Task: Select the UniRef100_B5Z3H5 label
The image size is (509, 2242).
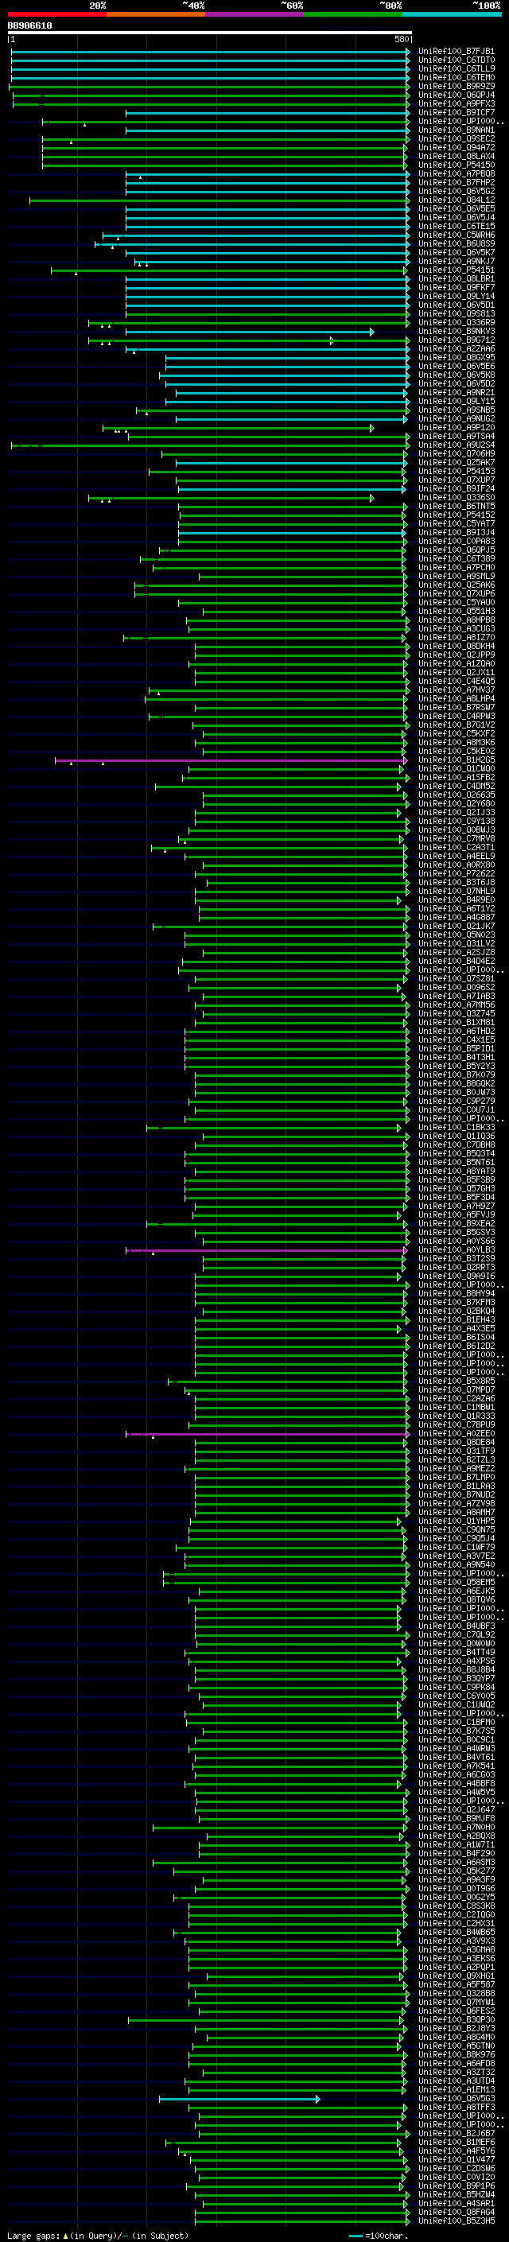Action: 457,2221
